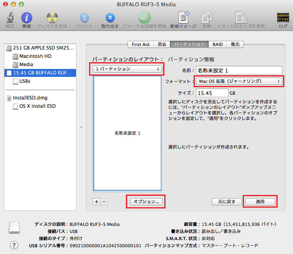Select the 15.45 GB BUFFALO RUF disk

[40, 73]
